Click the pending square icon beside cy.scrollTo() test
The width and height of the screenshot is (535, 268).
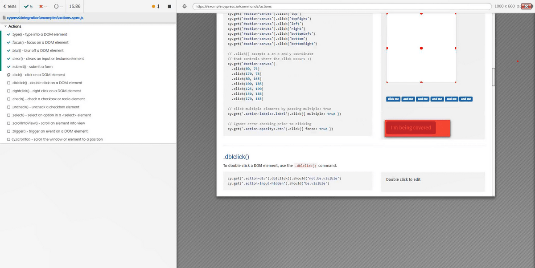[9, 139]
